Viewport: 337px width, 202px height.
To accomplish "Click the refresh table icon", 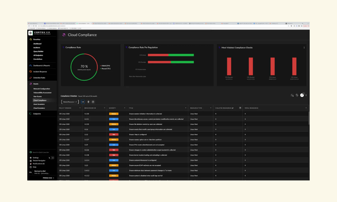I will click(297, 95).
